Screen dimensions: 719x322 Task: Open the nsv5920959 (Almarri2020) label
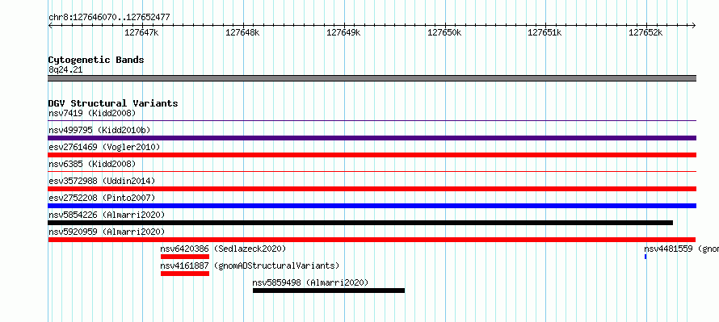tap(107, 232)
